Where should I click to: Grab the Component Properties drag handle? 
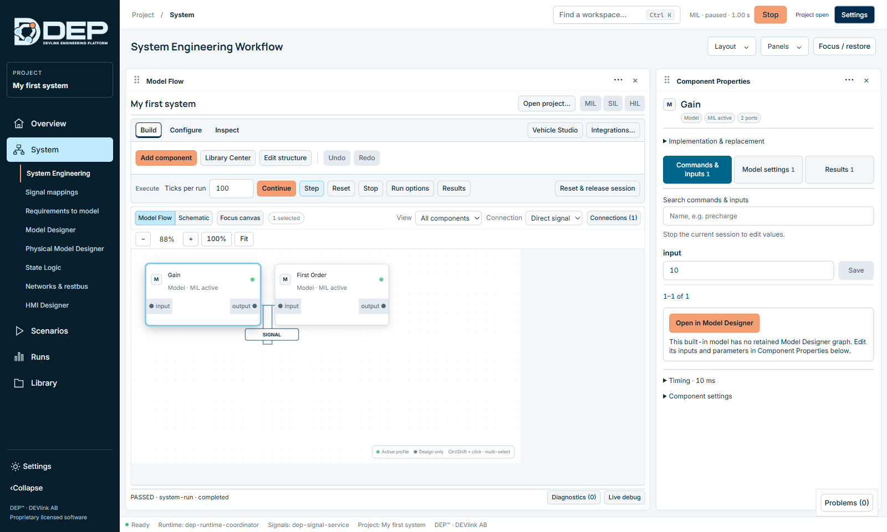(x=667, y=80)
